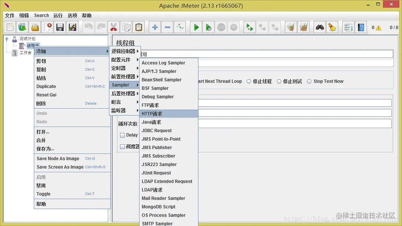The image size is (402, 226).
Task: Click Save Node As Image
Action: pyautogui.click(x=72, y=158)
